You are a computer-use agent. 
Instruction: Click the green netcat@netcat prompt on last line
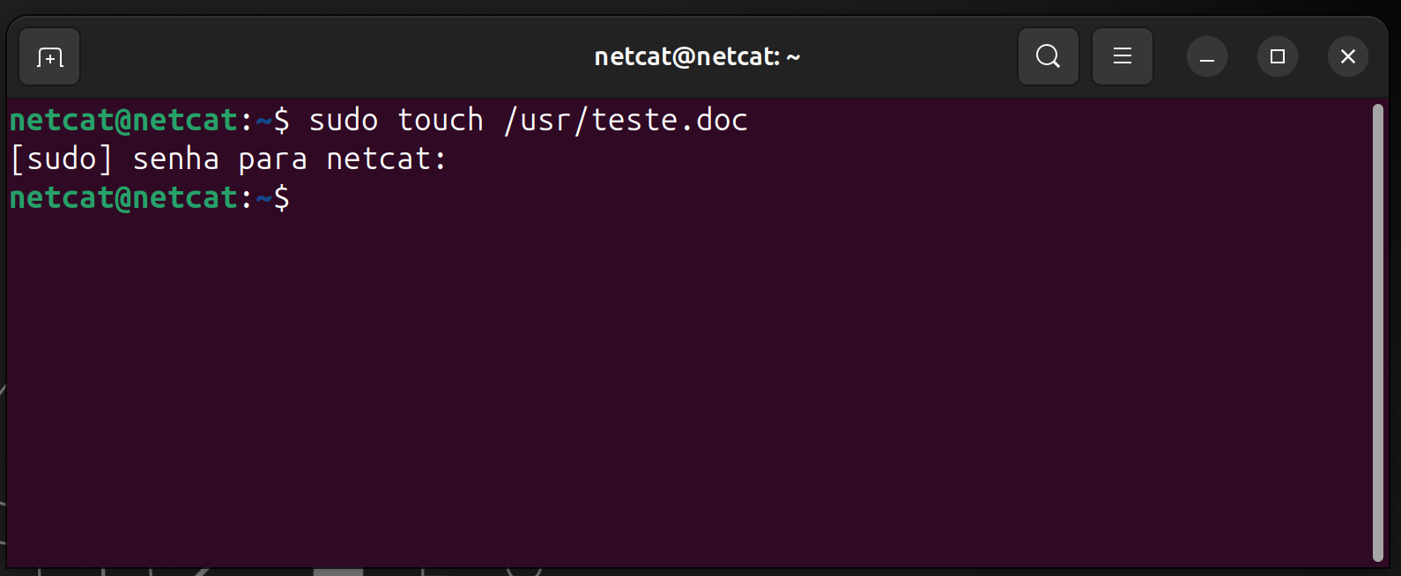coord(123,197)
